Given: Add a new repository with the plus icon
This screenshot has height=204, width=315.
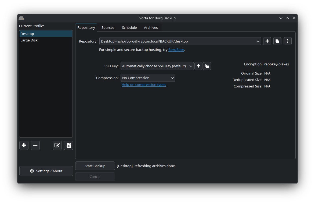Looking at the screenshot, I should (267, 41).
